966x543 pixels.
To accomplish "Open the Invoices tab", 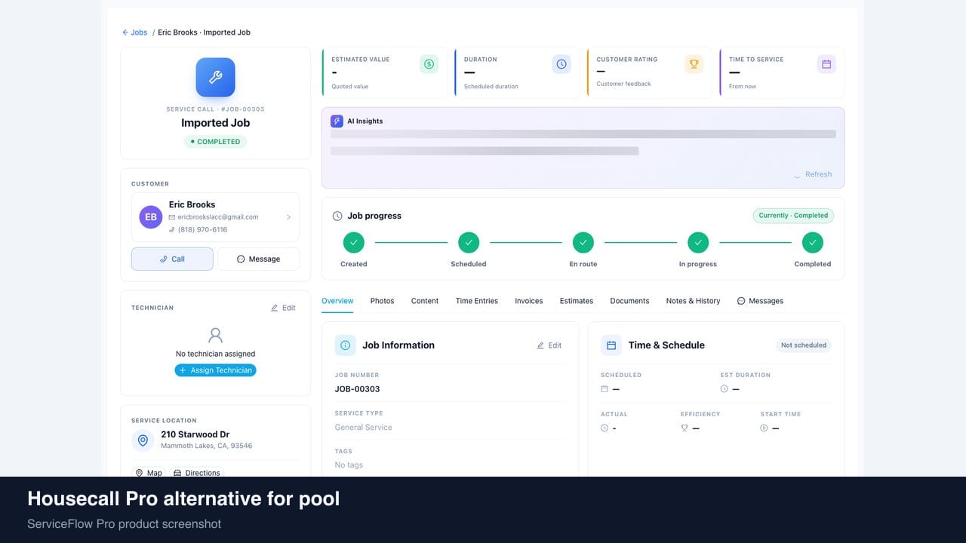I will pos(529,301).
